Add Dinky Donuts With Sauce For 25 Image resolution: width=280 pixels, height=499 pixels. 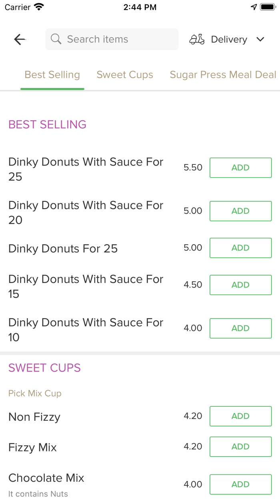point(240,168)
